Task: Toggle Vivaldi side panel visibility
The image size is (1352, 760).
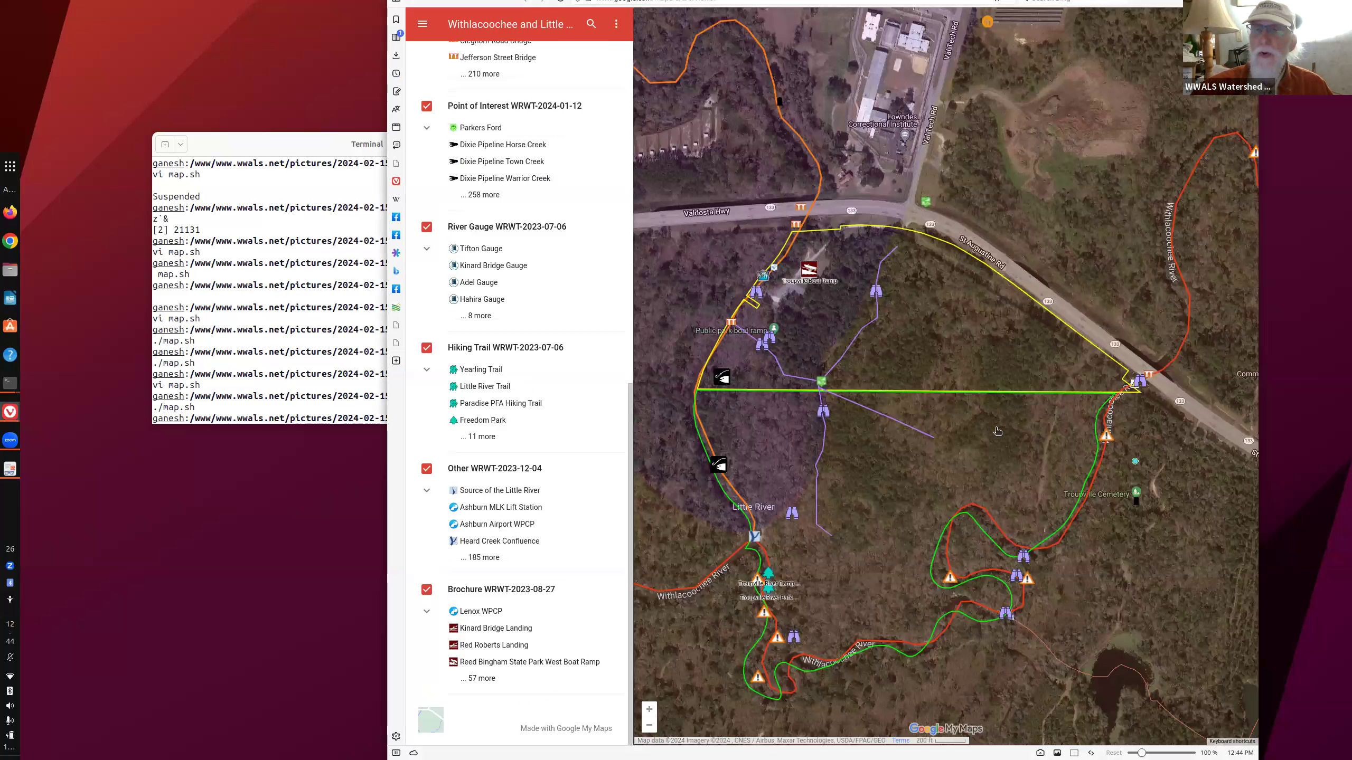Action: [396, 753]
